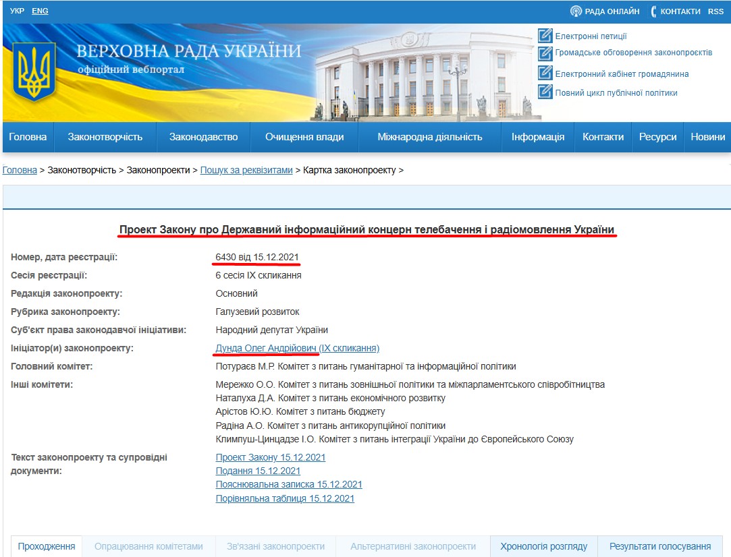Screen dimensions: 731x557
Task: Click the Громадське обговорення законопроектів icon
Action: (x=545, y=53)
